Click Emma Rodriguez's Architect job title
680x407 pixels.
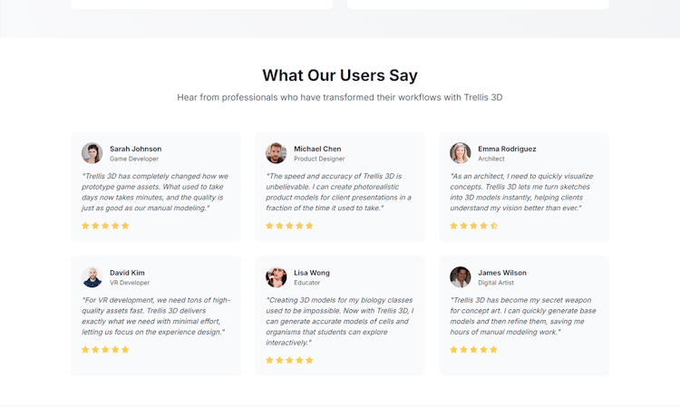(491, 159)
